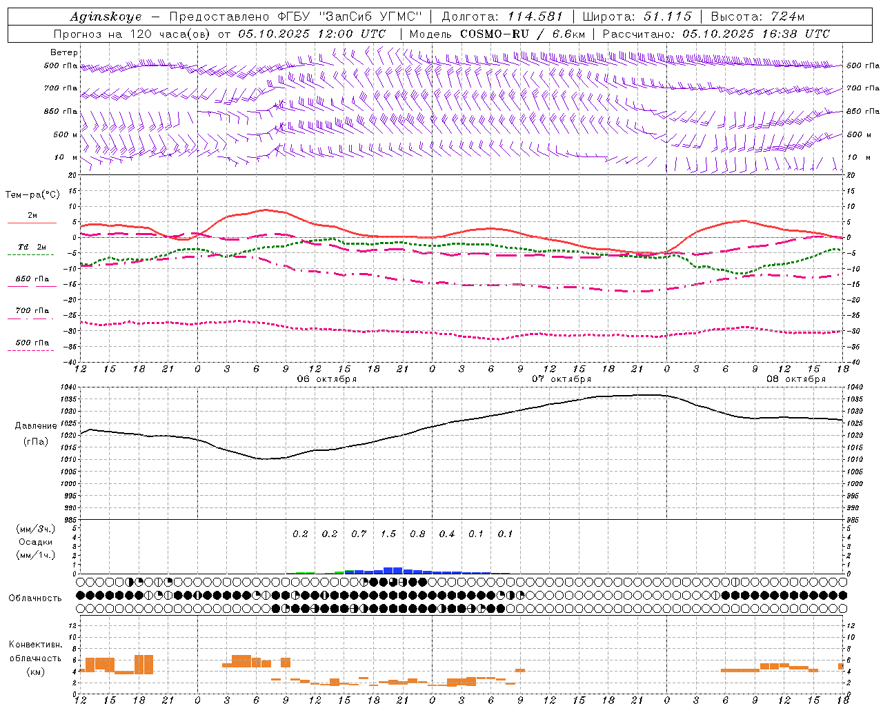This screenshot has width=883, height=706.
Task: Select the "Долгота: 114.581" header text
Action: pos(502,17)
